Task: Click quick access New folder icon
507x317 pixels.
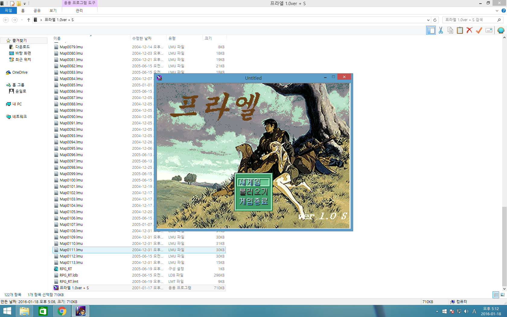Action: pyautogui.click(x=19, y=4)
